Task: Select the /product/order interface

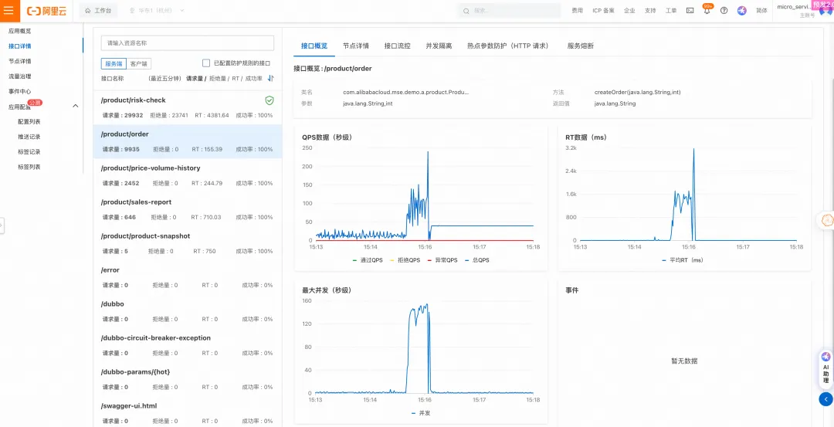Action: point(187,141)
